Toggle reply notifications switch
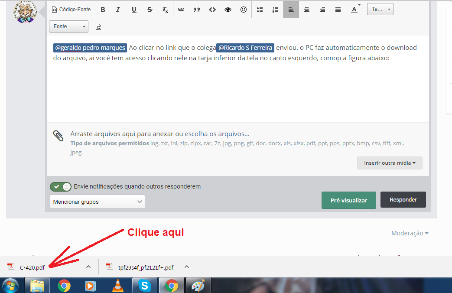 [x=61, y=186]
